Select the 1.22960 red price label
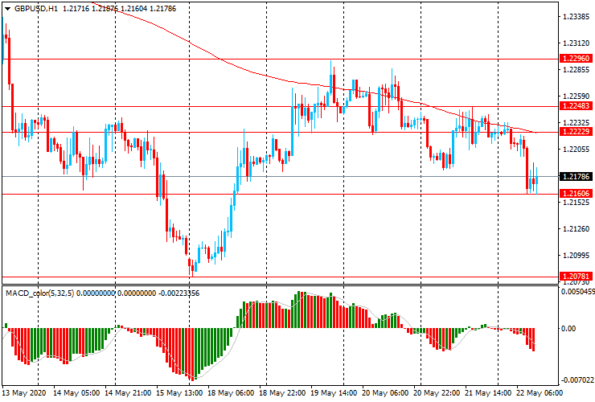Screen dimensions: 595x402 [x=576, y=59]
